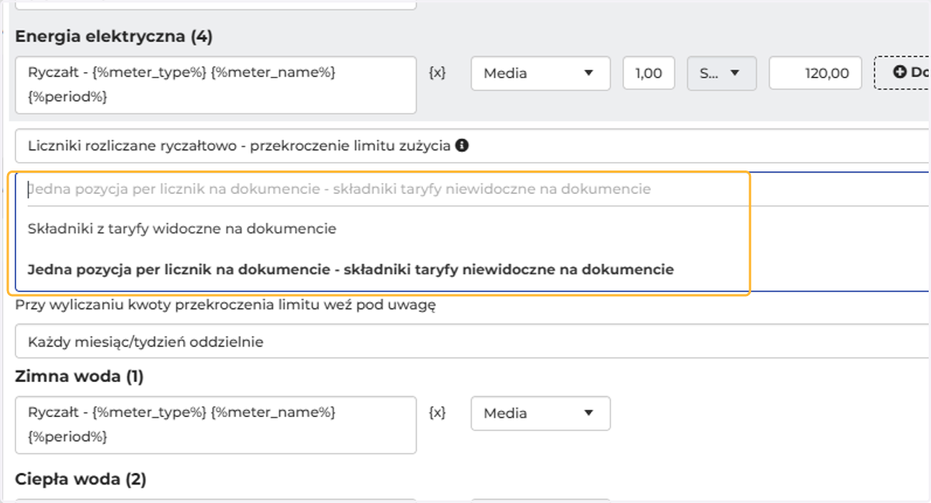Insert variable with {x} next to Zimna woda
Image resolution: width=931 pixels, height=503 pixels.
tap(438, 413)
